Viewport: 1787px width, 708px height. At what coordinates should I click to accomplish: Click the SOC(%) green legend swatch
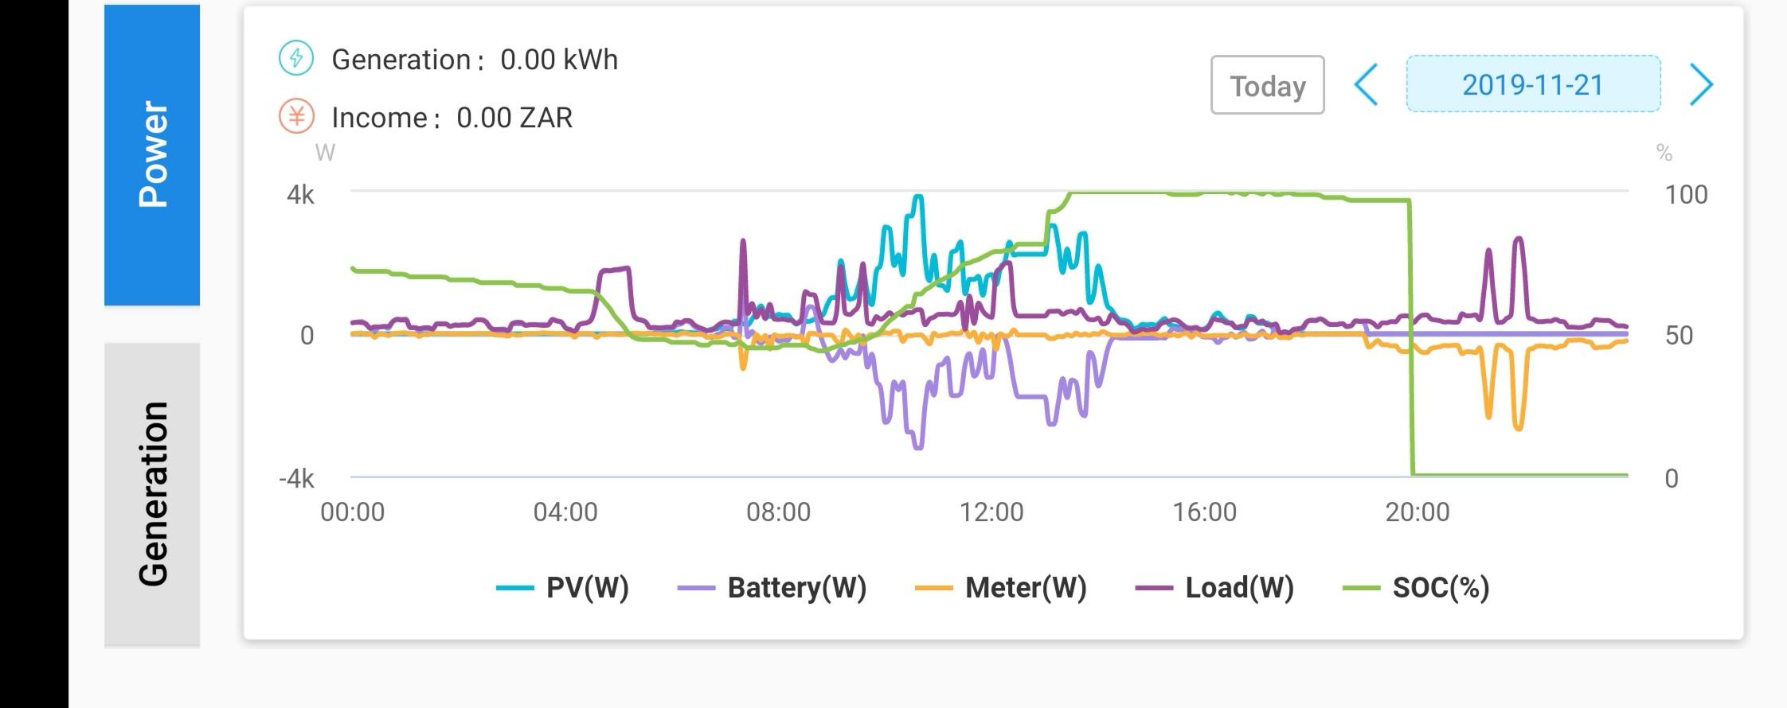(x=1361, y=589)
